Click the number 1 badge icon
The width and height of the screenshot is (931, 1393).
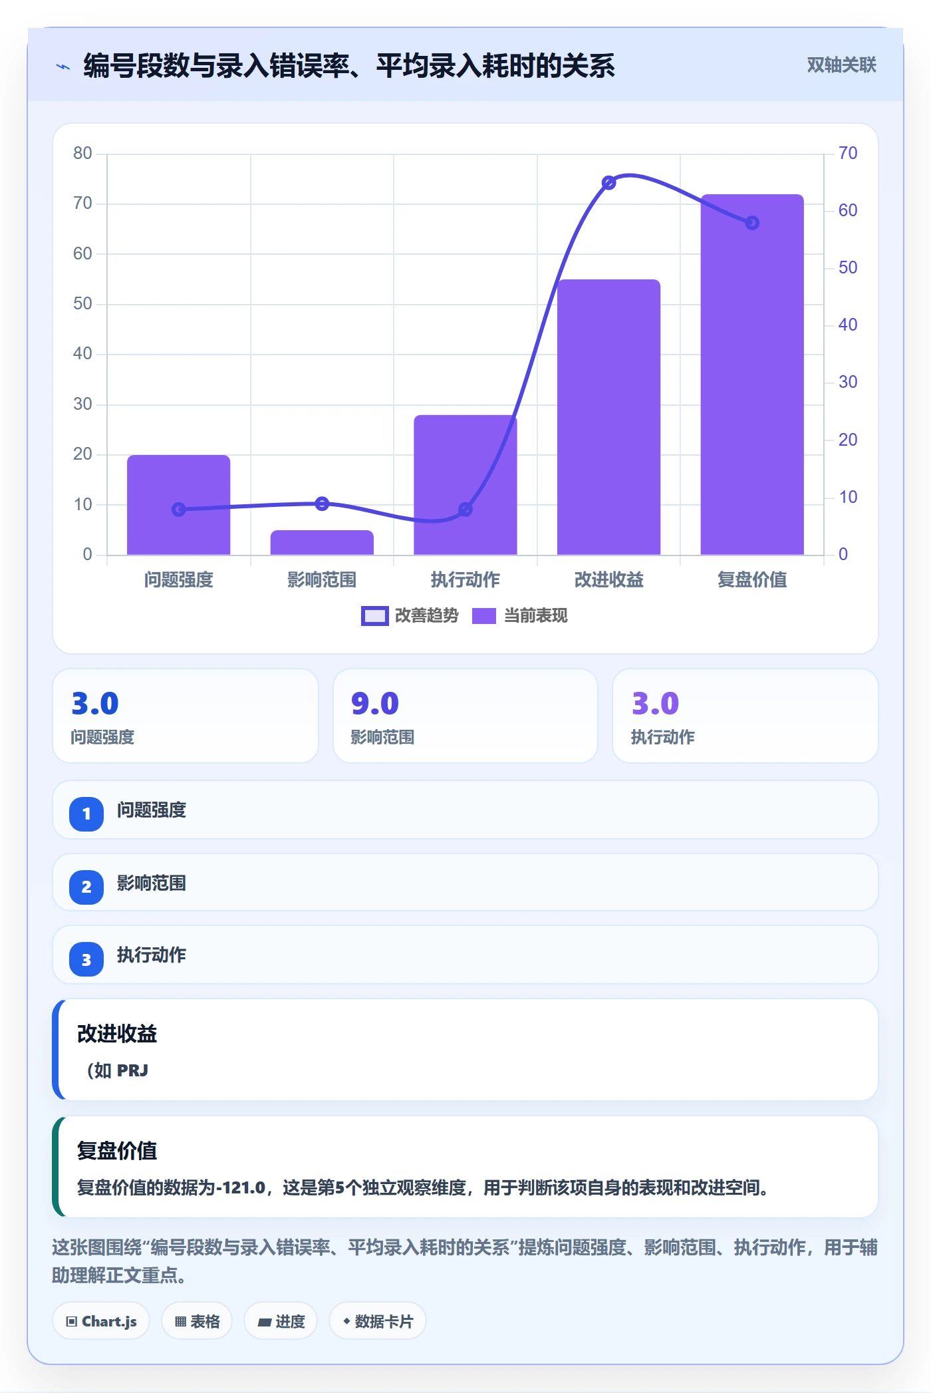(86, 814)
